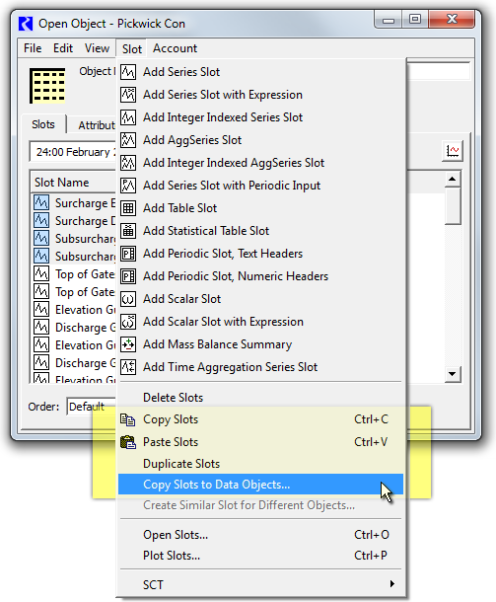Click the Add Mass Balance Summary icon
Image resolution: width=496 pixels, height=602 pixels.
tap(128, 344)
